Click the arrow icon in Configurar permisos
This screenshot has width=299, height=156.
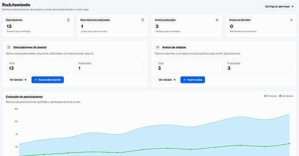[292, 6]
